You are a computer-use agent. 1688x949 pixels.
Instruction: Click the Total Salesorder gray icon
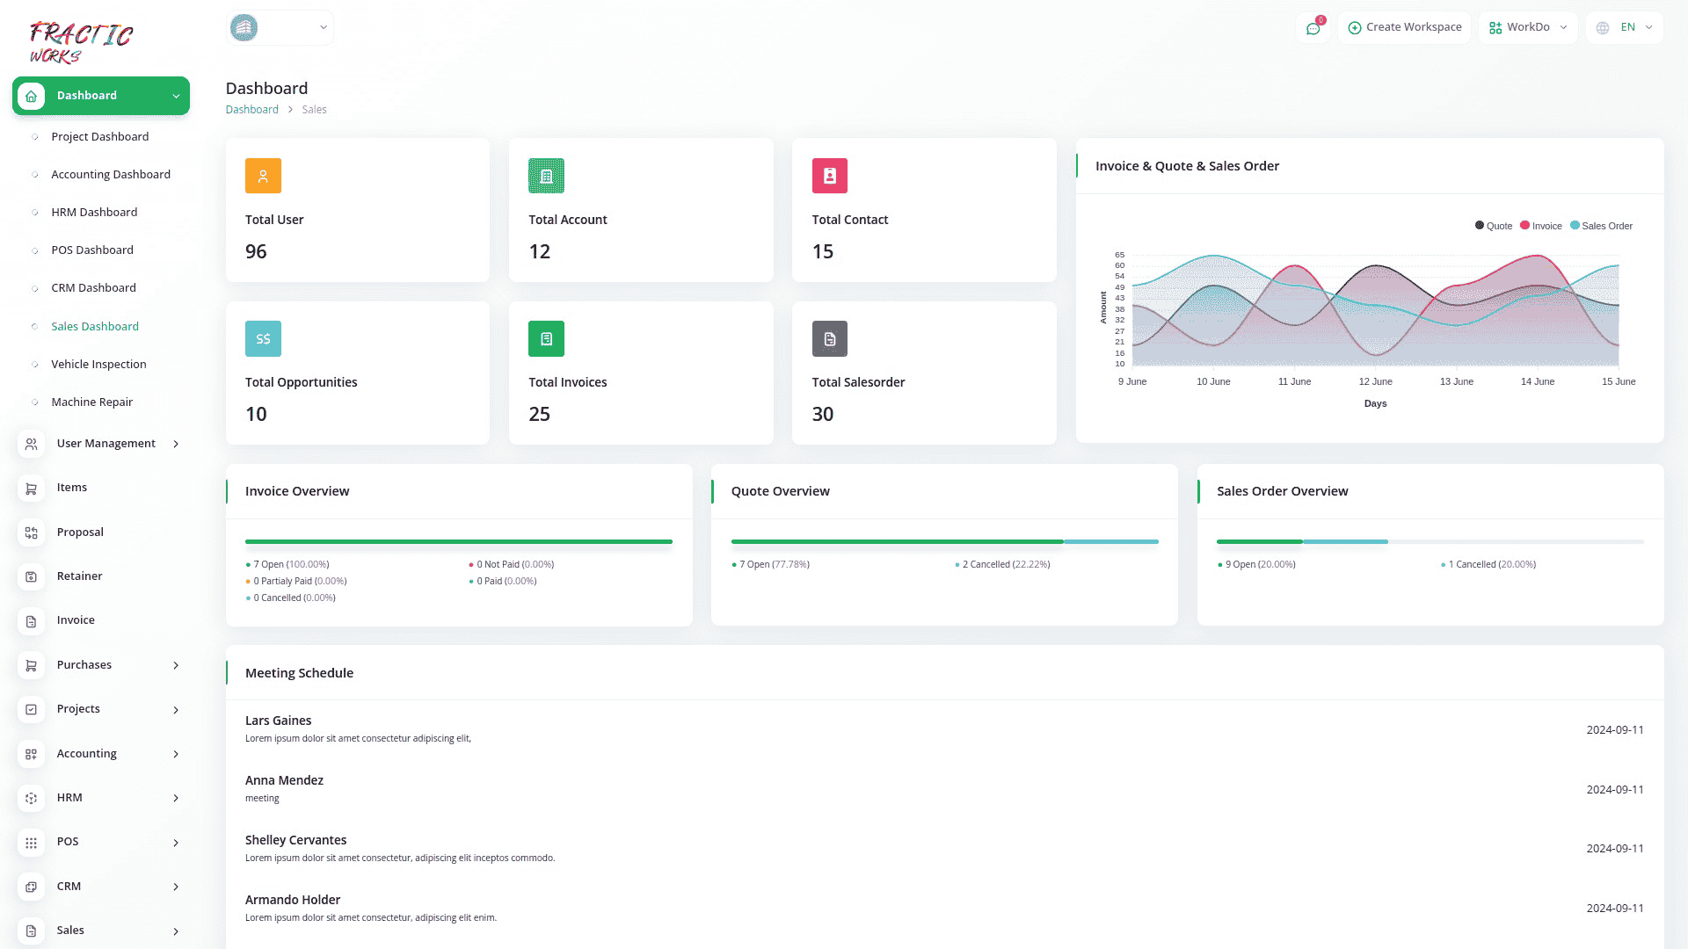[x=829, y=339]
